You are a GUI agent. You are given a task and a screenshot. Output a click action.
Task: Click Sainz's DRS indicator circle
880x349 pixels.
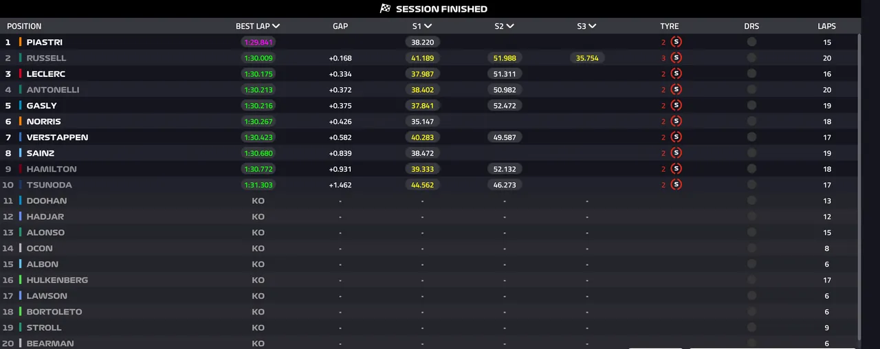coord(751,153)
